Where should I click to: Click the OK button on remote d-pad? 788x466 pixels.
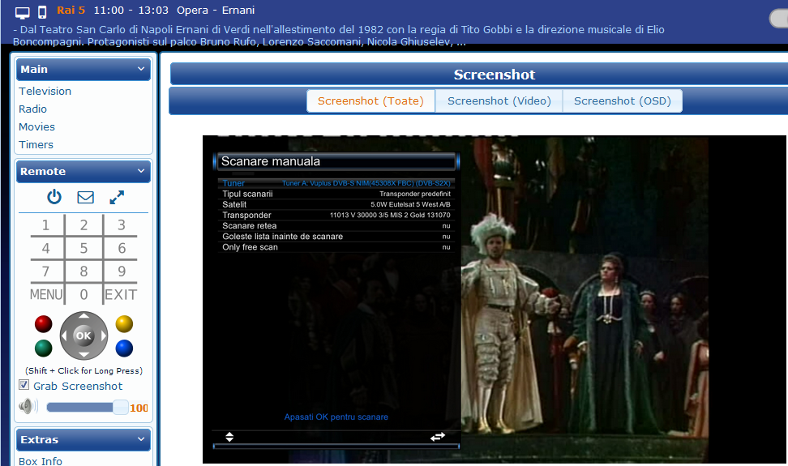tap(84, 336)
